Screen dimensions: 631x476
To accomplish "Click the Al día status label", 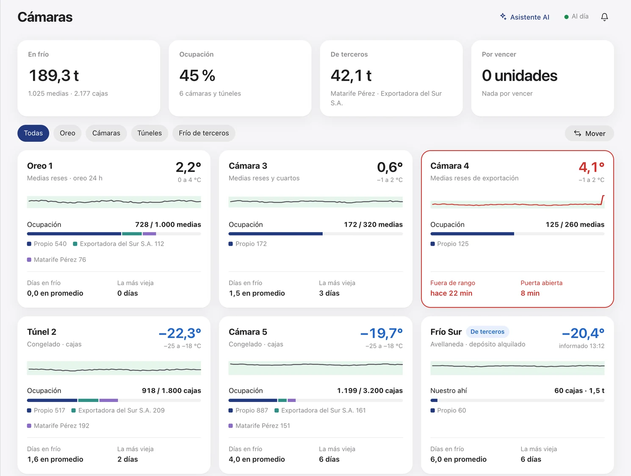I will coord(580,17).
